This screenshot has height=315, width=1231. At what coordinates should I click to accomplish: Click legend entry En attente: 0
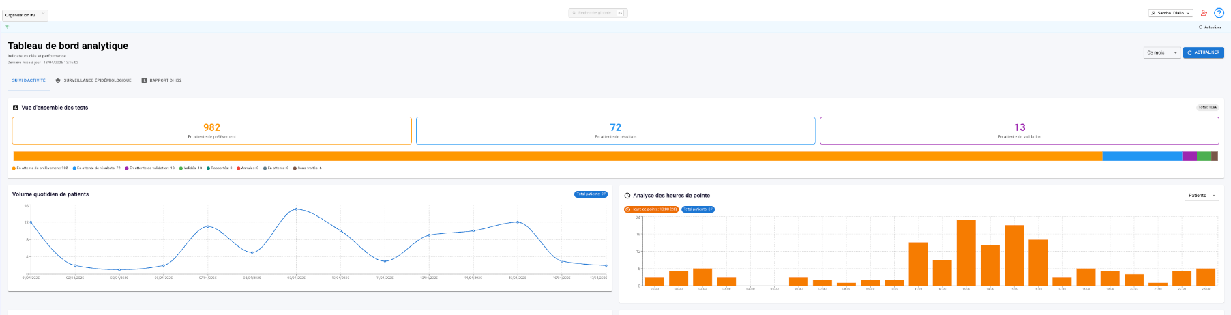276,168
